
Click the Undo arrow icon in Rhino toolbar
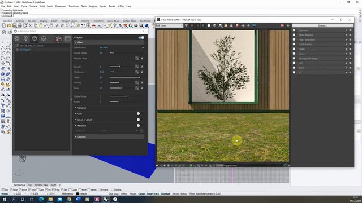(46, 25)
